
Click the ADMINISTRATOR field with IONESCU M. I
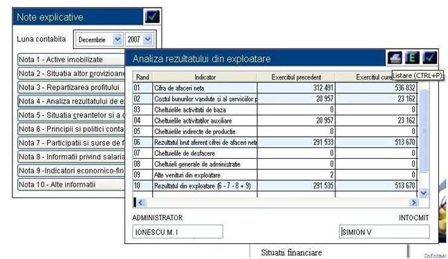pyautogui.click(x=178, y=231)
